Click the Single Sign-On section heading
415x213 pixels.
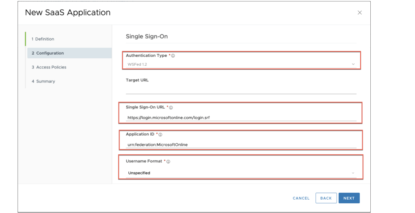(x=147, y=36)
